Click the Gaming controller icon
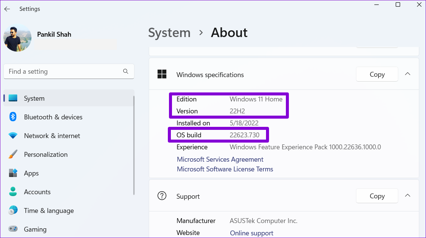426x238 pixels. (x=13, y=229)
